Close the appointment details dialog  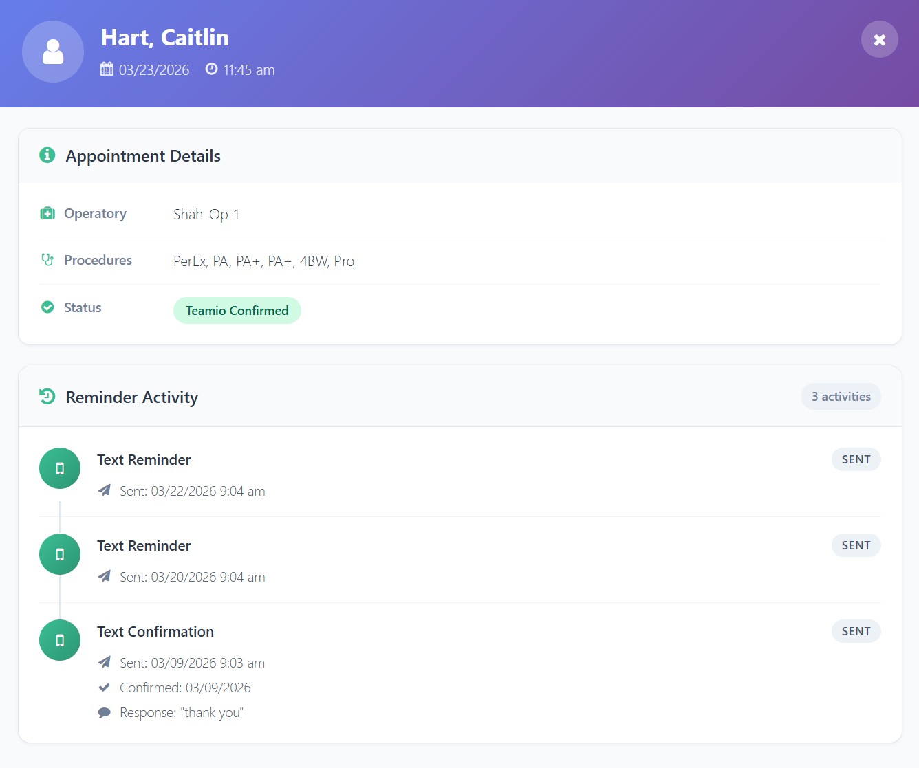[x=879, y=40]
